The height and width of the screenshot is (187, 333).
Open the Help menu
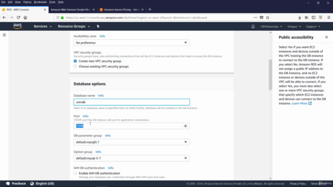(x=60, y=2)
